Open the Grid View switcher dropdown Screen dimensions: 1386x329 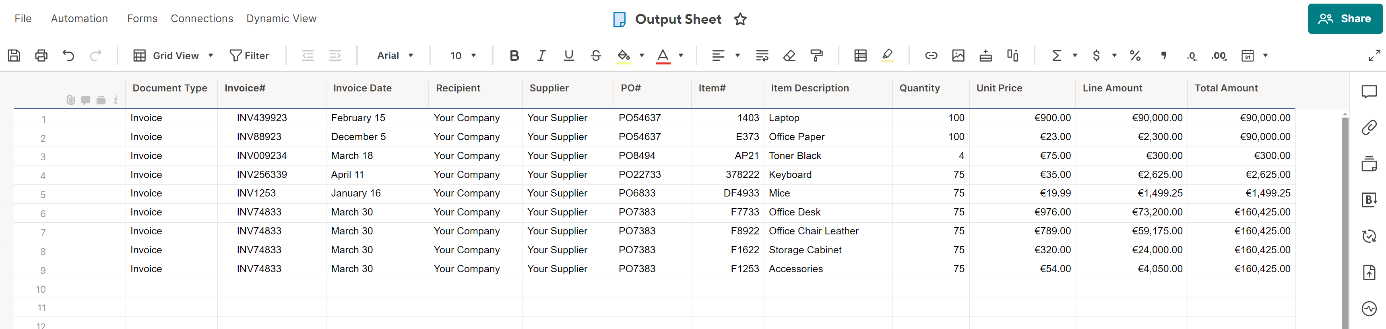(173, 56)
